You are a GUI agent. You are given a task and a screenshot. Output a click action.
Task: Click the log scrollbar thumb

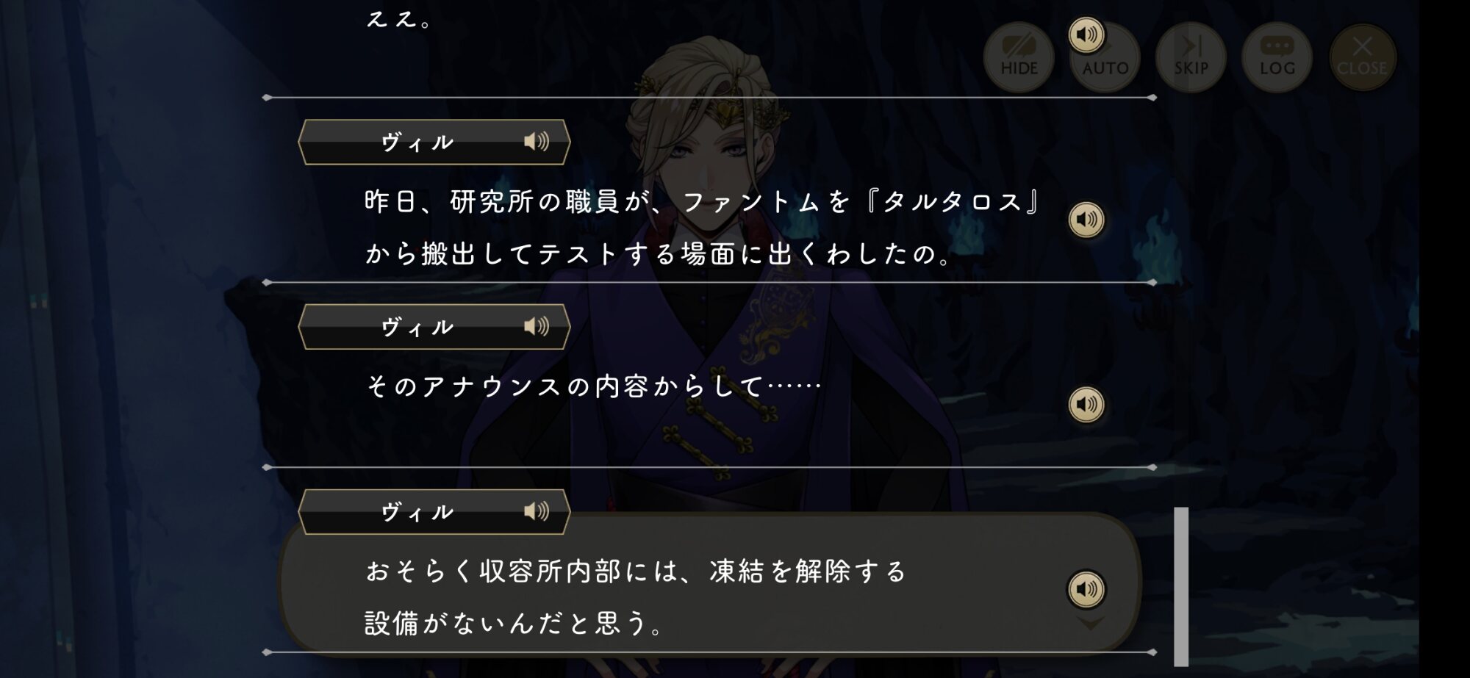tap(1181, 586)
